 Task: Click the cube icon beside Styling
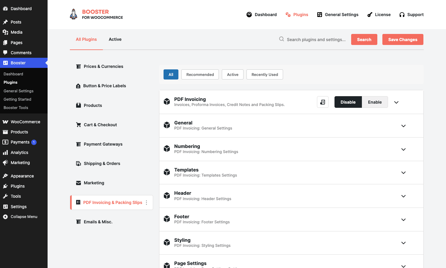point(167,242)
